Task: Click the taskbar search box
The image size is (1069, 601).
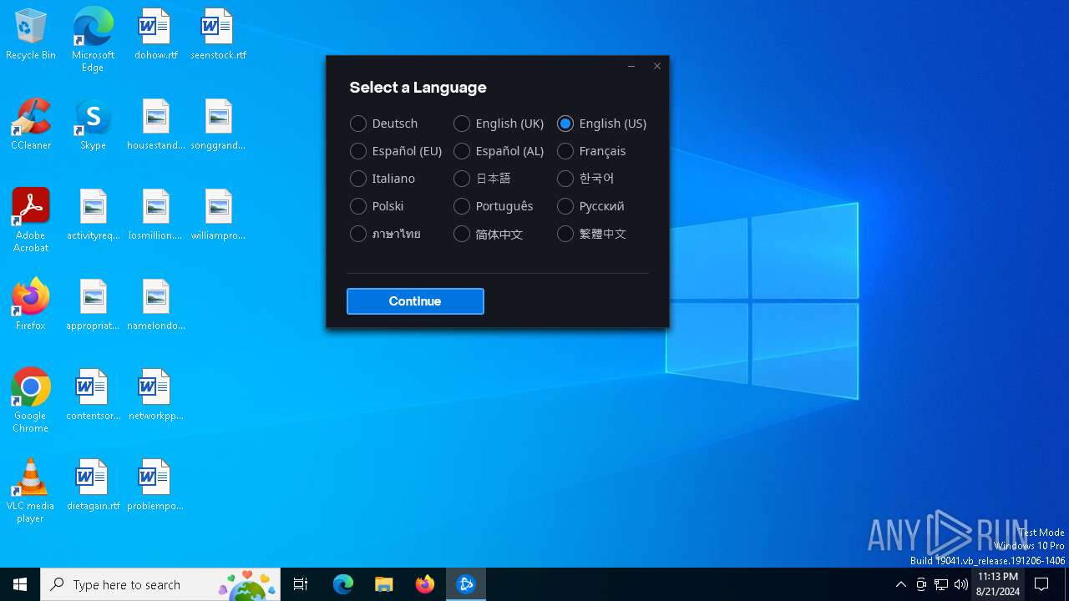Action: tap(160, 584)
